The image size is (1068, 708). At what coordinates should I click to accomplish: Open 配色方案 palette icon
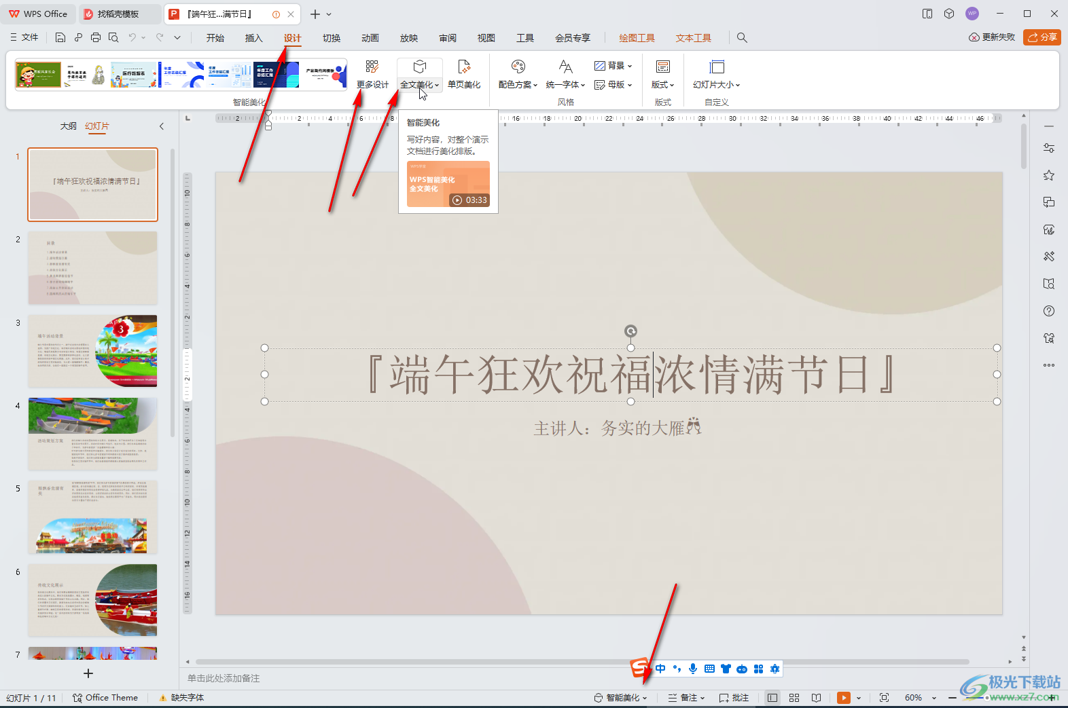[518, 67]
